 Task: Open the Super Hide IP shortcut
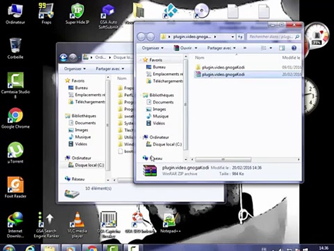[x=77, y=14]
